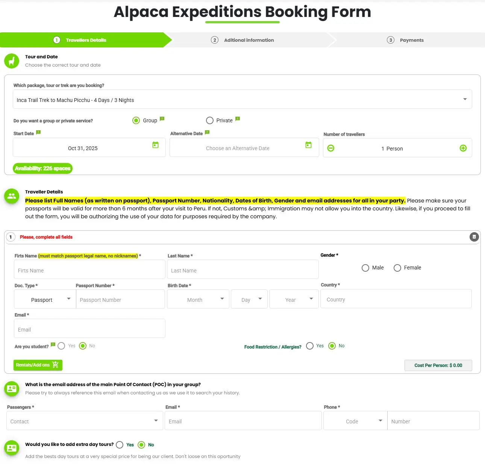Click the Start Date info flag icon

(38, 132)
